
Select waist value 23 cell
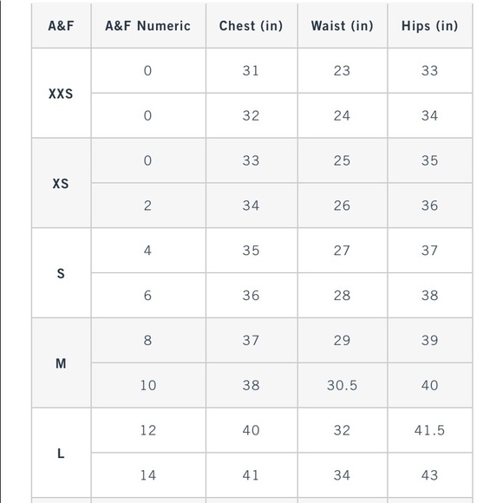(x=343, y=70)
